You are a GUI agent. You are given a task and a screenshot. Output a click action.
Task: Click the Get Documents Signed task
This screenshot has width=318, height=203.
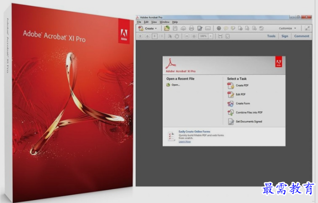[245, 122]
